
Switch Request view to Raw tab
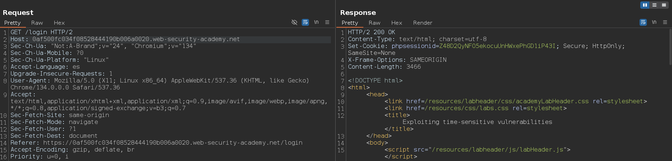pyautogui.click(x=37, y=23)
